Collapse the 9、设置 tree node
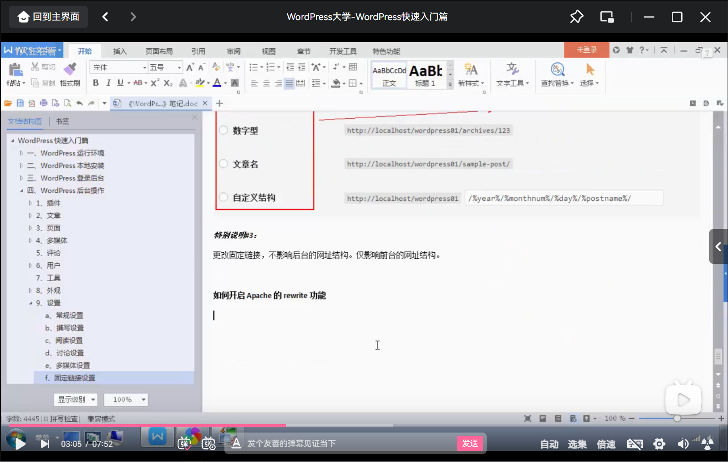The image size is (728, 462). click(x=31, y=303)
